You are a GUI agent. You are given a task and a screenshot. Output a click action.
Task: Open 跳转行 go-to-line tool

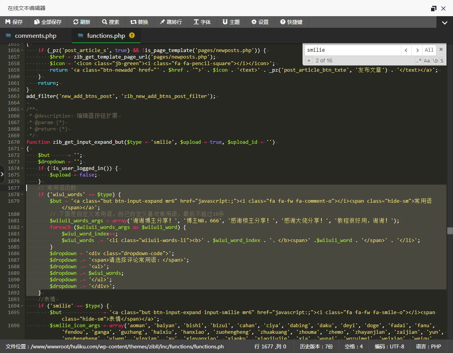coord(171,22)
